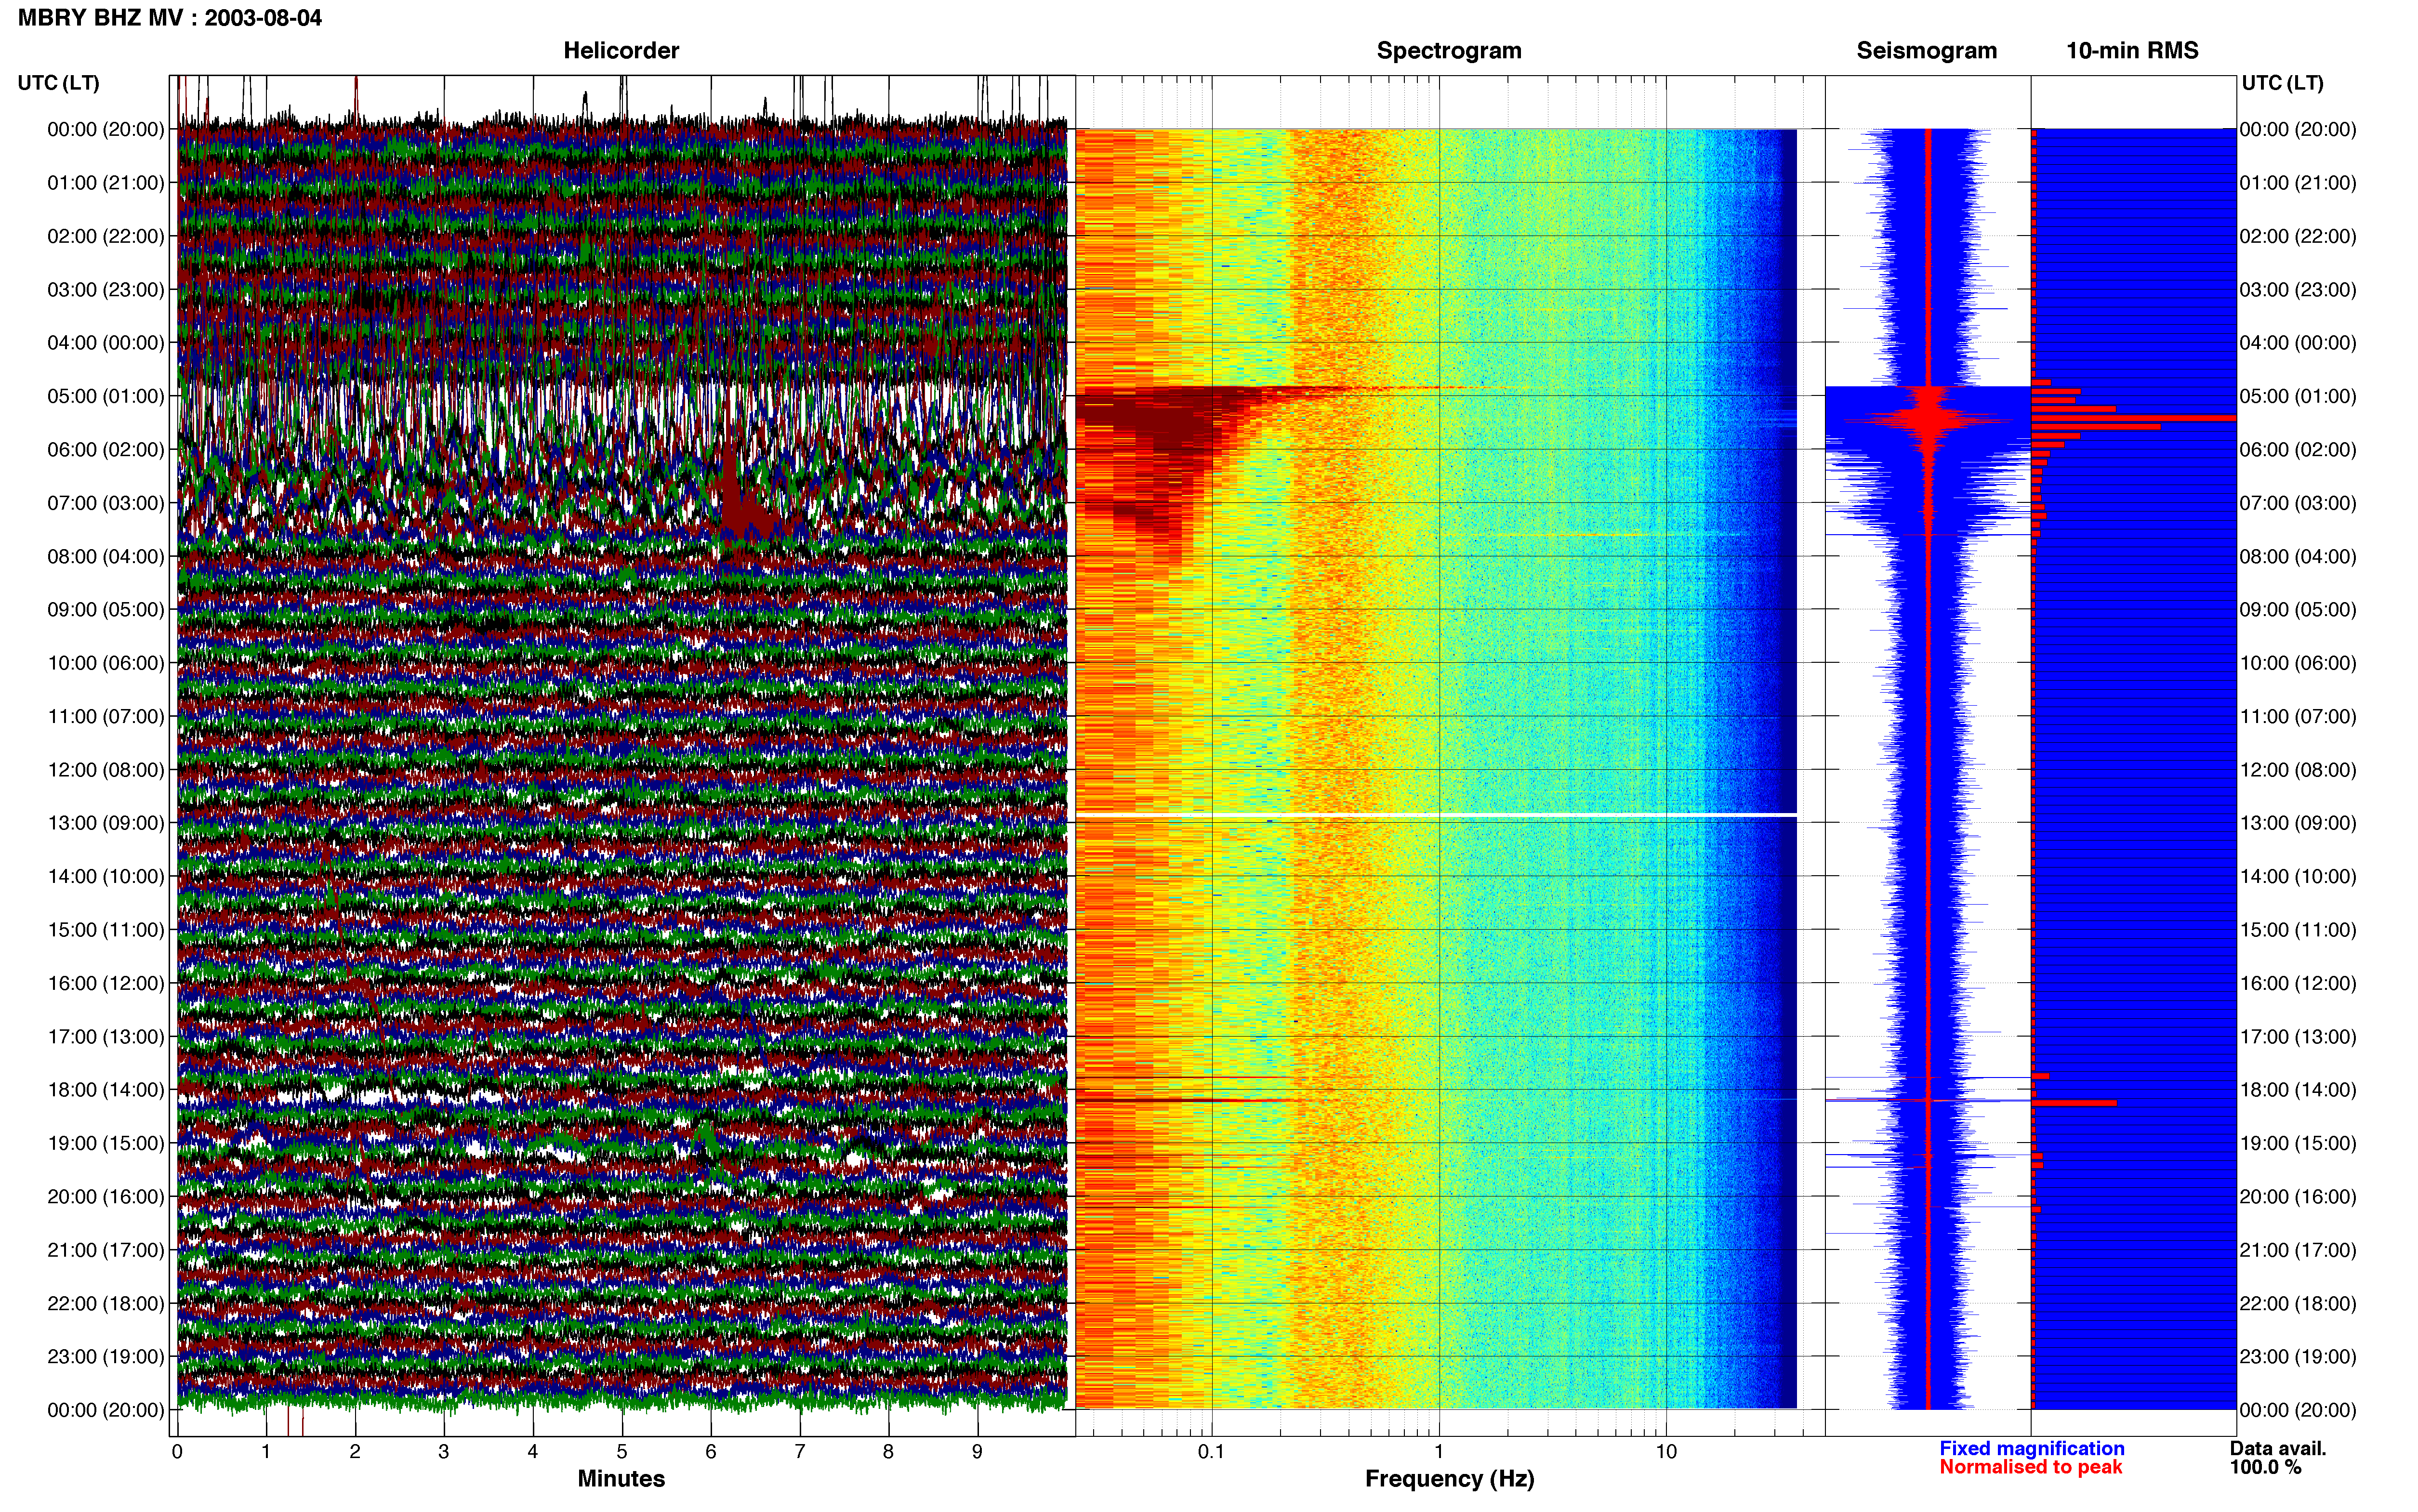Click 10:00 (06:00) on the RMS panel time axis
This screenshot has height=1512, width=2418.
tap(2298, 663)
